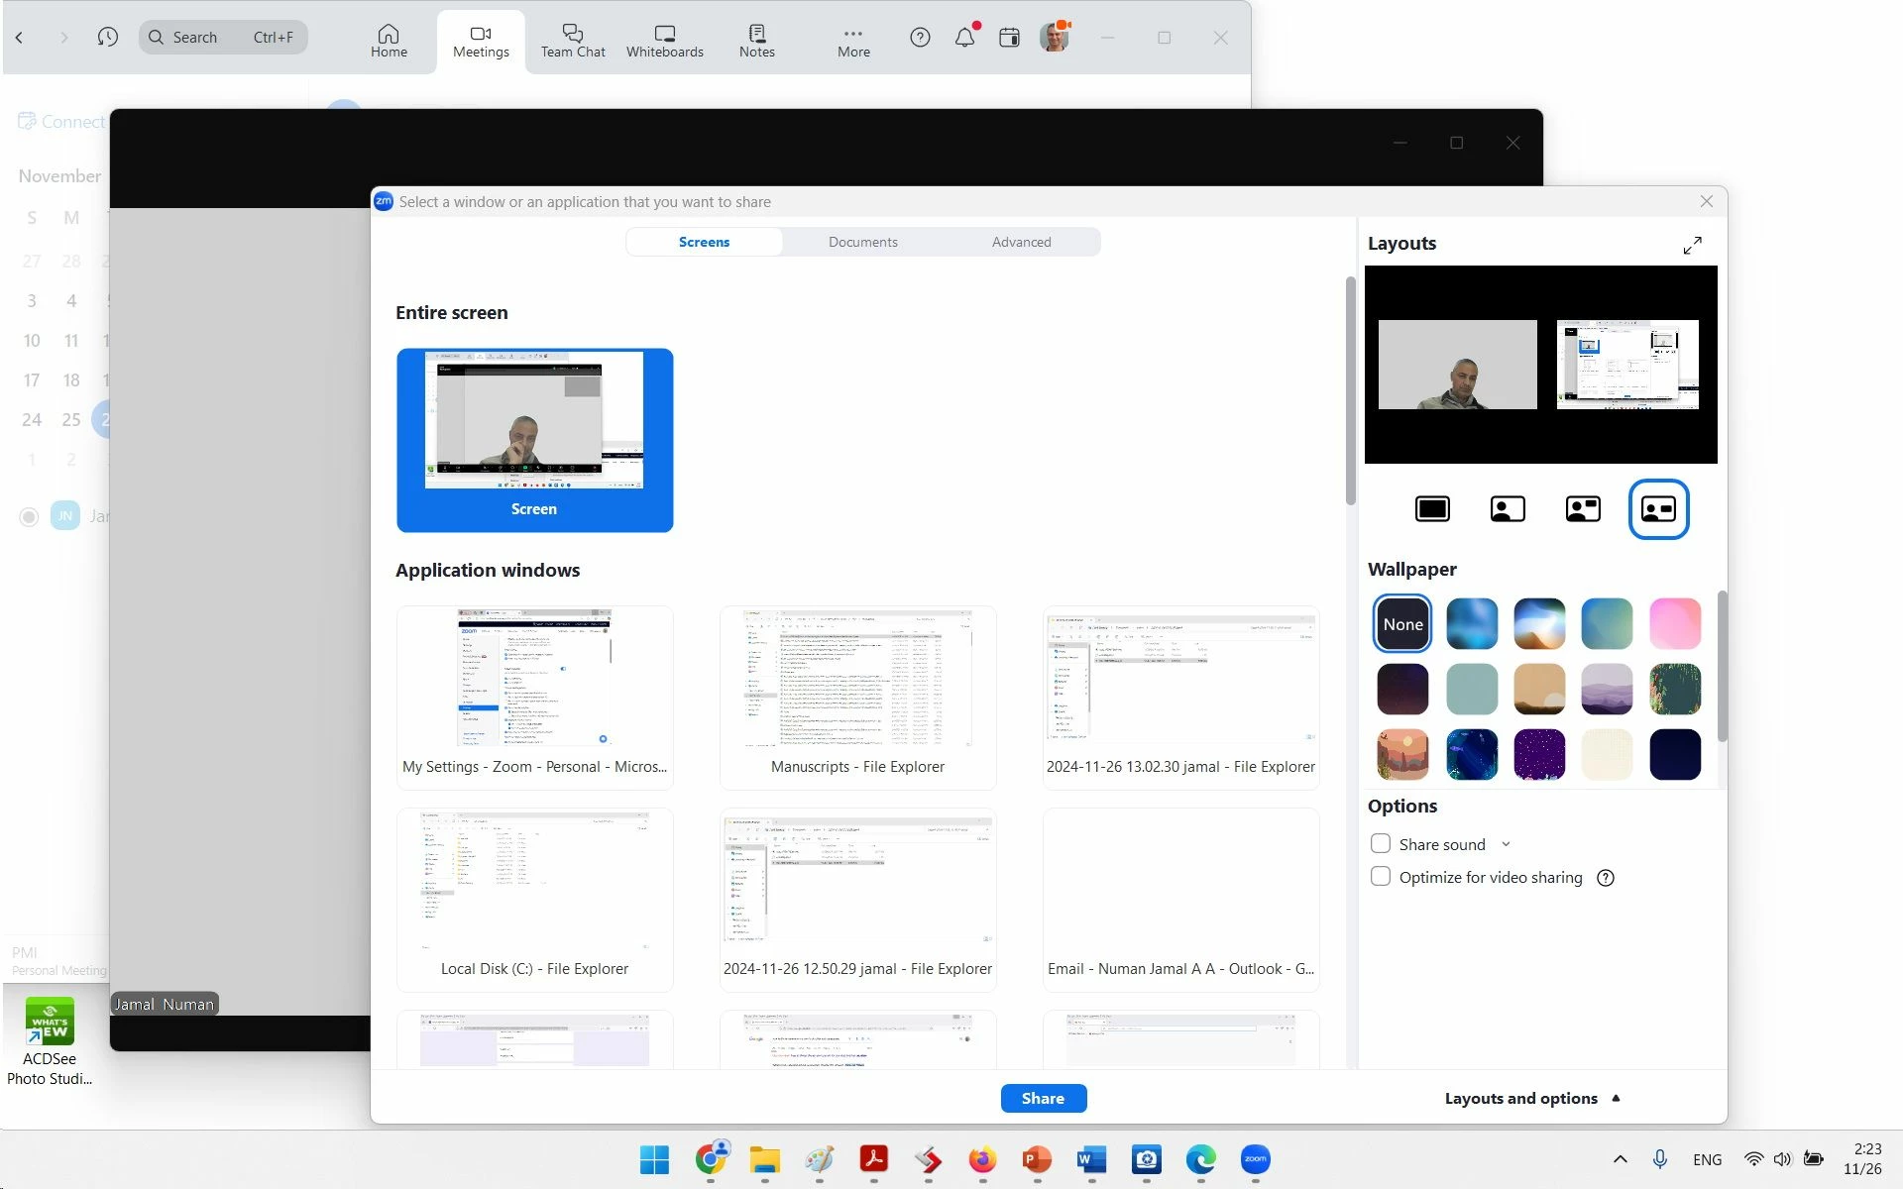Image resolution: width=1903 pixels, height=1189 pixels.
Task: Choose the picture-in-picture layout icon
Action: (1508, 509)
